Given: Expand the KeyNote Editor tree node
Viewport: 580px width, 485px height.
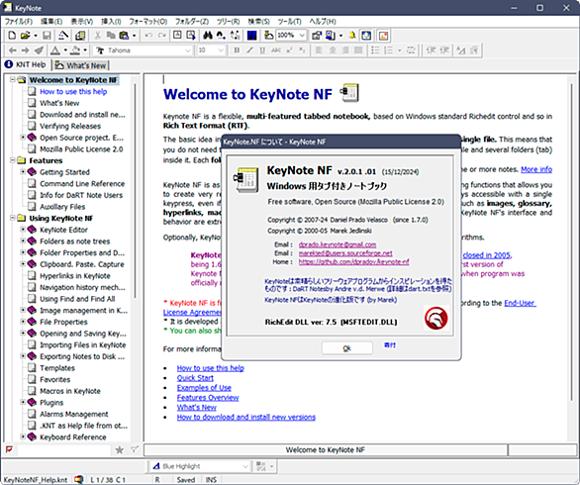Looking at the screenshot, I should point(23,230).
